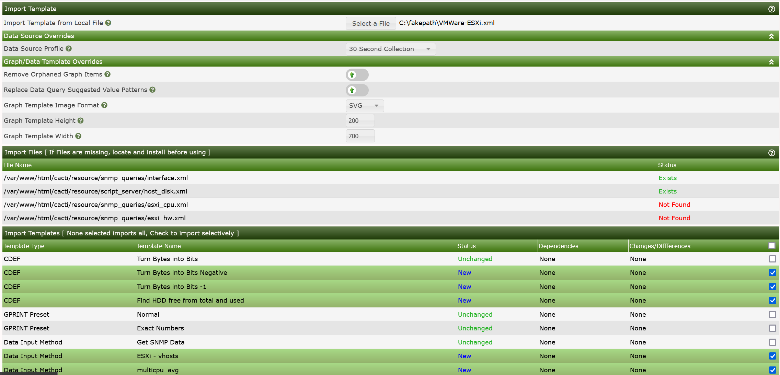This screenshot has height=375, width=780.
Task: Collapse the Data Source Overrides section
Action: coord(771,36)
